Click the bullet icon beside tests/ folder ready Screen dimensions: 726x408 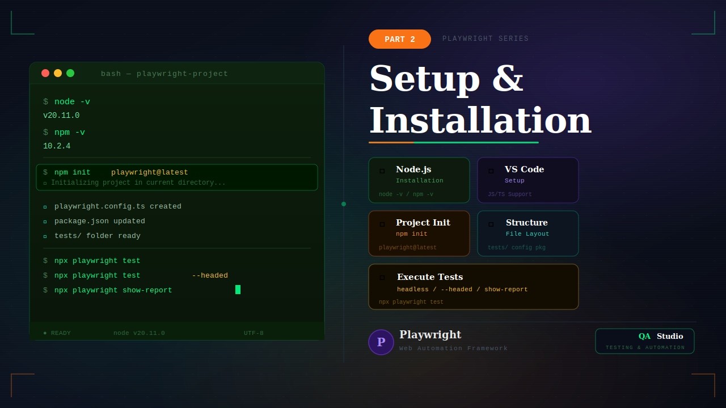pos(45,236)
